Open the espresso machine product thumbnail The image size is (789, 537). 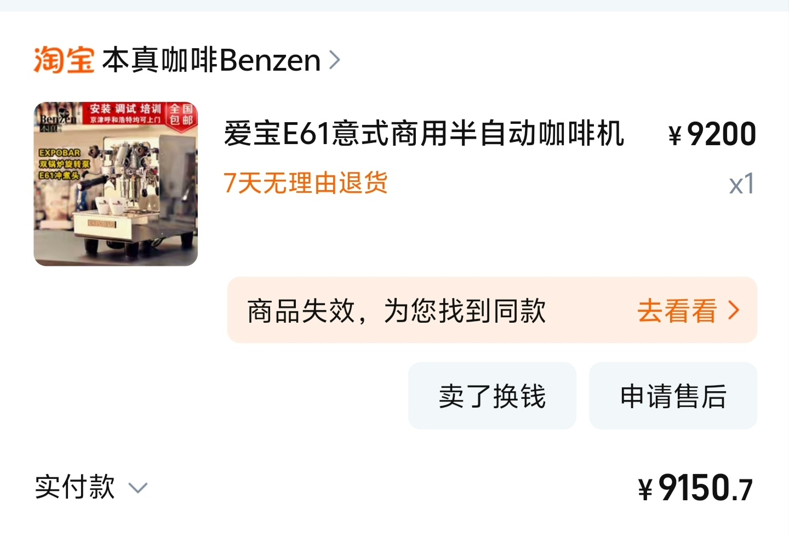[x=116, y=184]
